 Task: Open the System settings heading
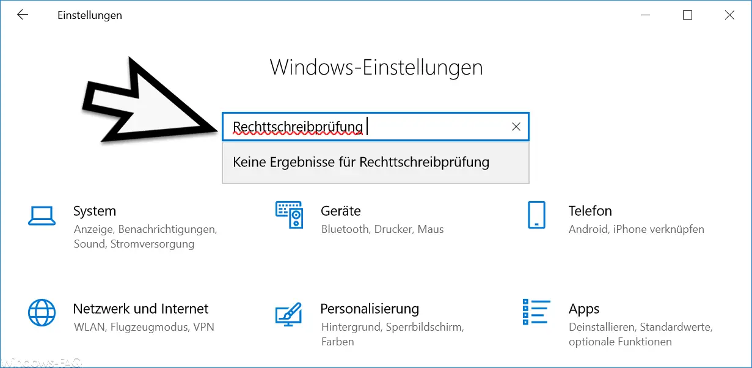[x=94, y=211]
